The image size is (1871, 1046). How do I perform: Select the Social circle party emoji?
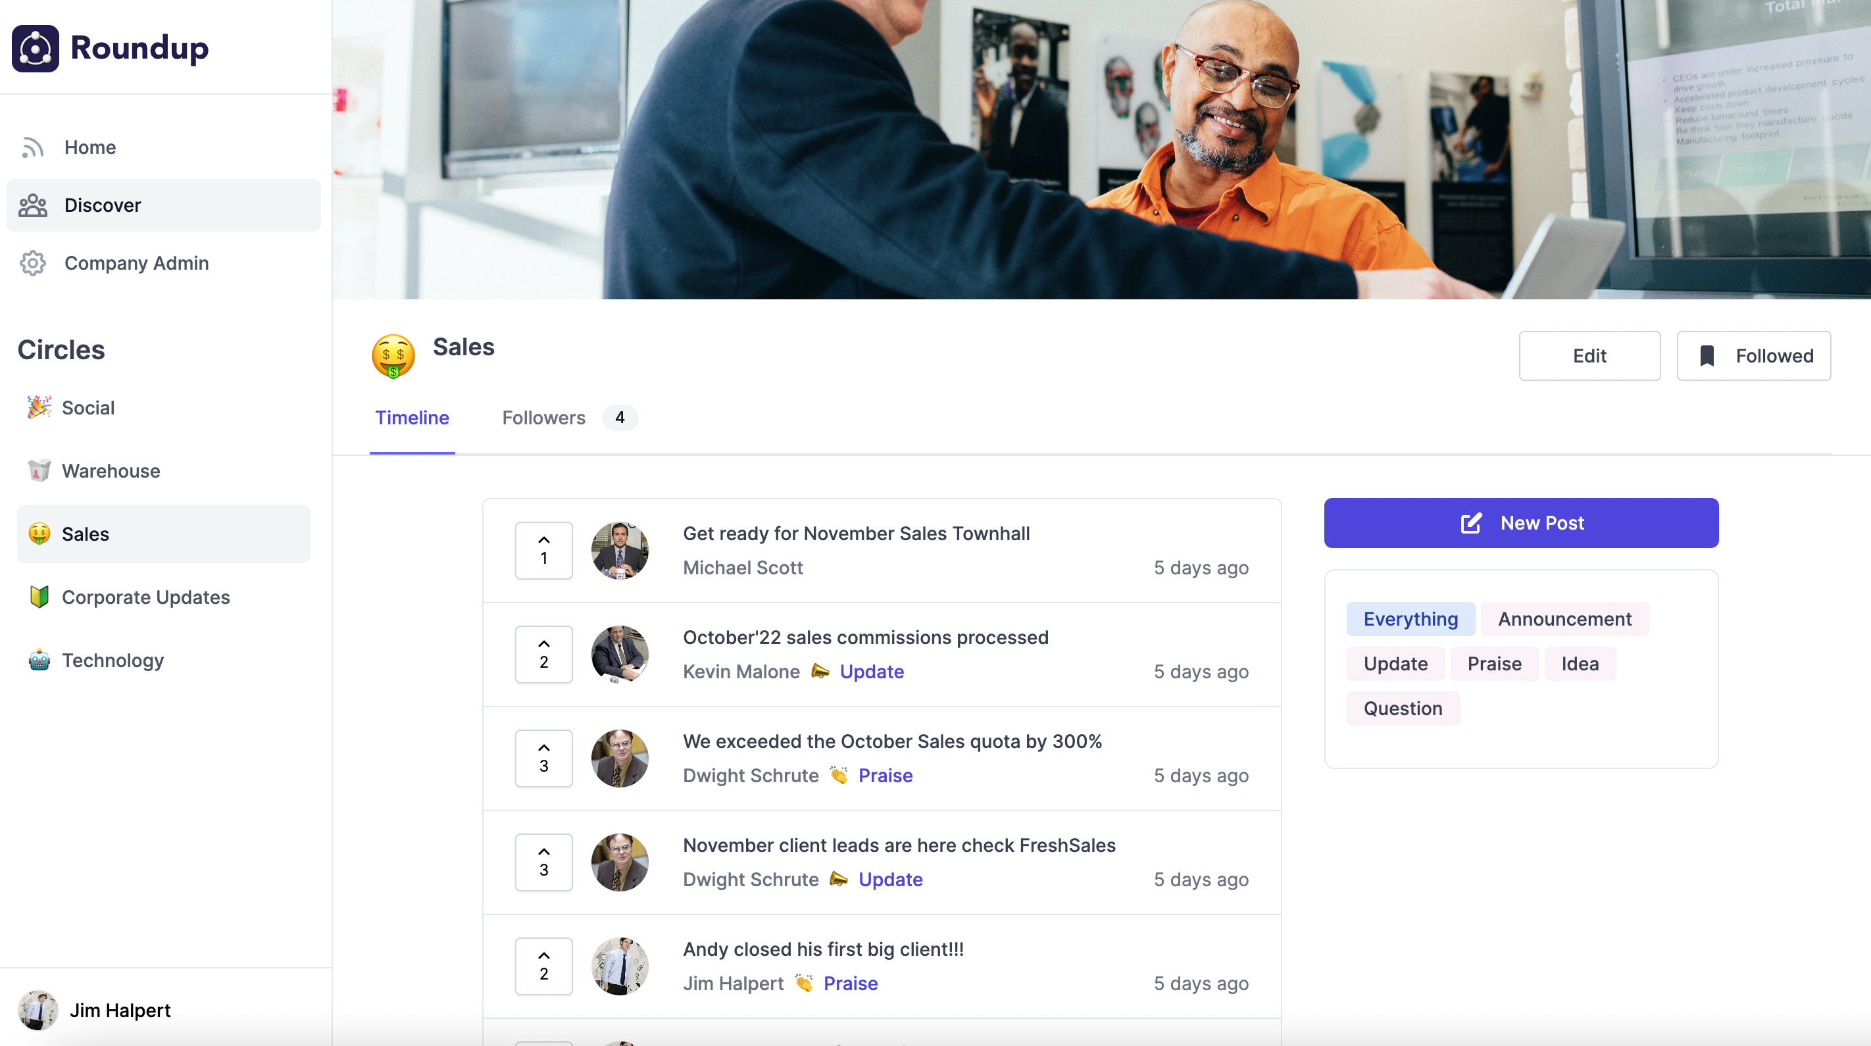click(39, 407)
